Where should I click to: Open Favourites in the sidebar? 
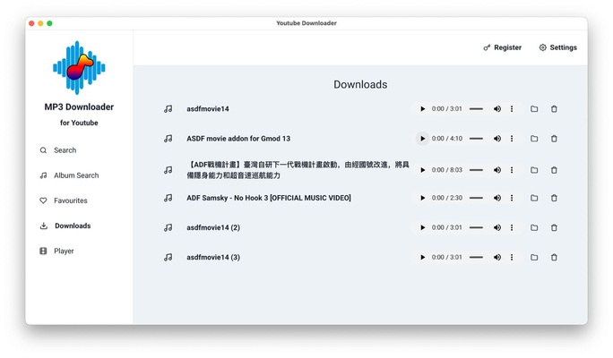pos(64,200)
